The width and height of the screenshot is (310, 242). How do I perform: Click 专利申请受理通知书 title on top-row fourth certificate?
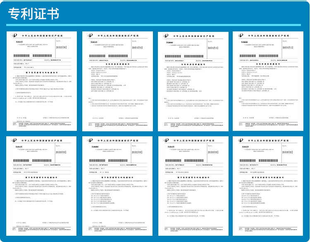(x=268, y=64)
